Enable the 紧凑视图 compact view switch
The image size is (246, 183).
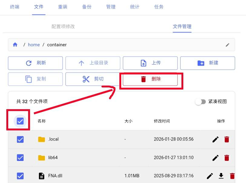click(x=200, y=102)
